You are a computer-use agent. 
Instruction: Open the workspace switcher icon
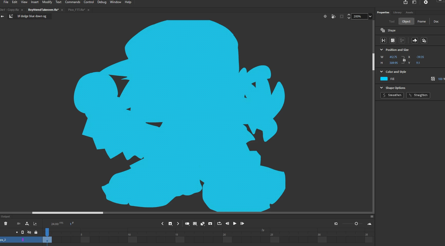(x=414, y=2)
